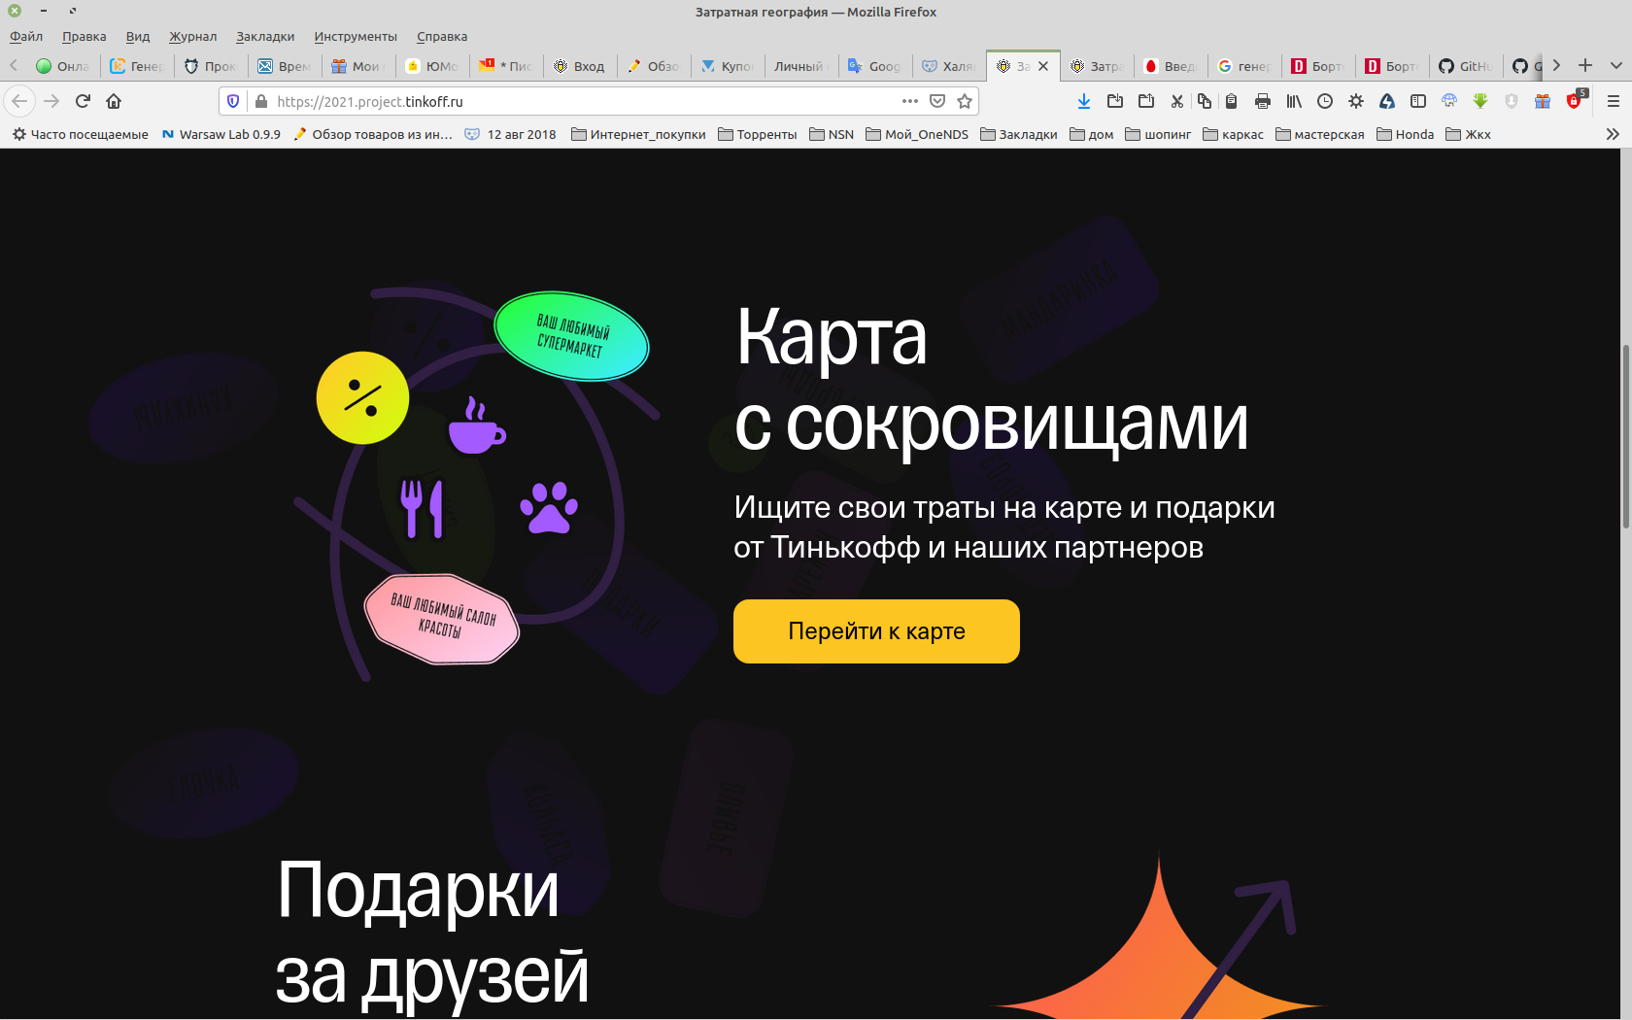This screenshot has height=1020, width=1632.
Task: Open browsing history clock icon
Action: (1325, 101)
